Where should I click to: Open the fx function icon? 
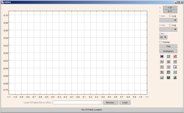tap(162, 62)
